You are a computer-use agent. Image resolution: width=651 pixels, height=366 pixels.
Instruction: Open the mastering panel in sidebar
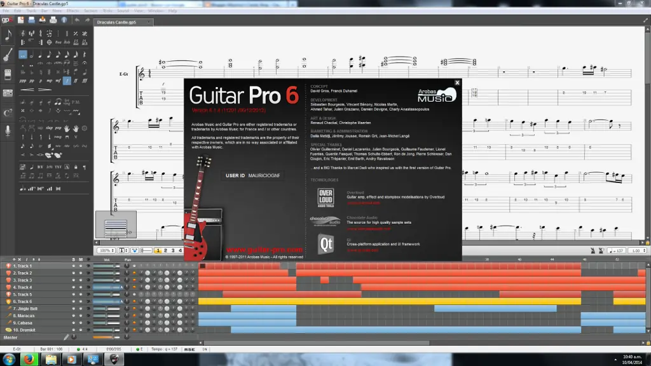point(8,93)
